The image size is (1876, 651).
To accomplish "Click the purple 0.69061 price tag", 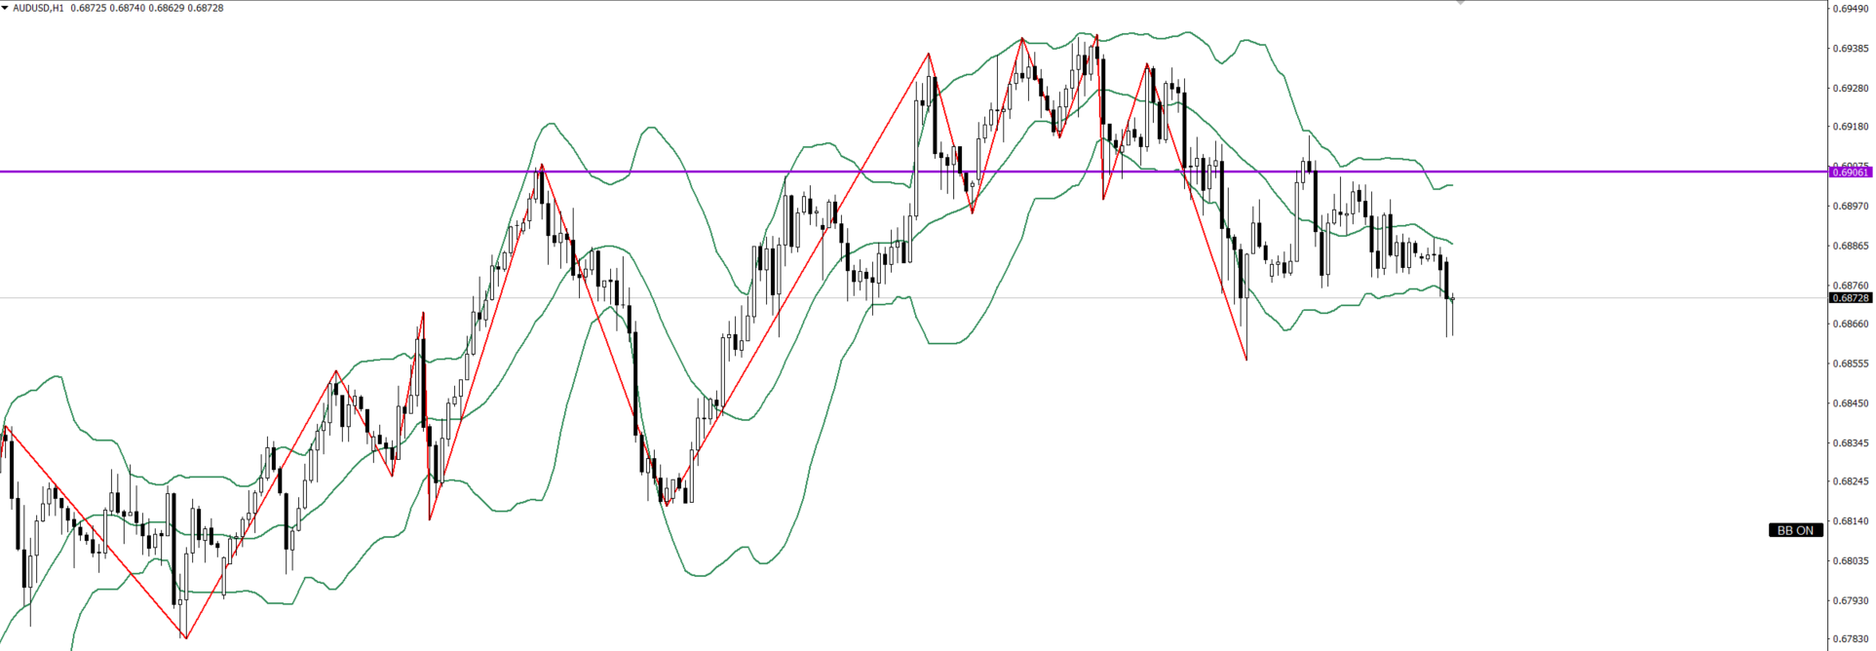I will click(x=1850, y=172).
